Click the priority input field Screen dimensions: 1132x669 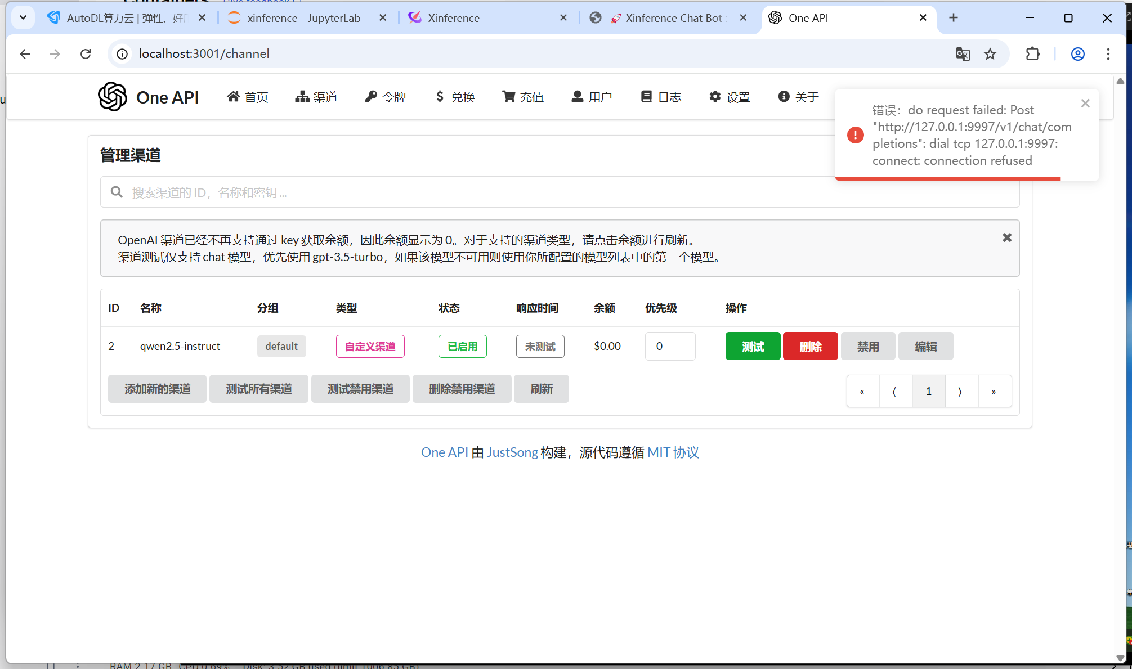[670, 346]
